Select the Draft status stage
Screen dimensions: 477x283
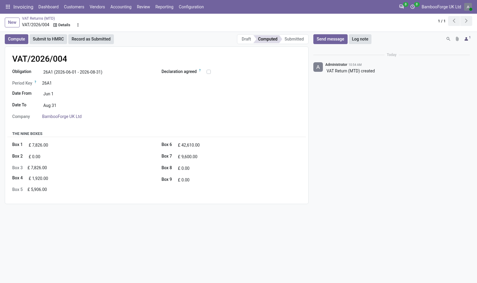[x=246, y=39]
